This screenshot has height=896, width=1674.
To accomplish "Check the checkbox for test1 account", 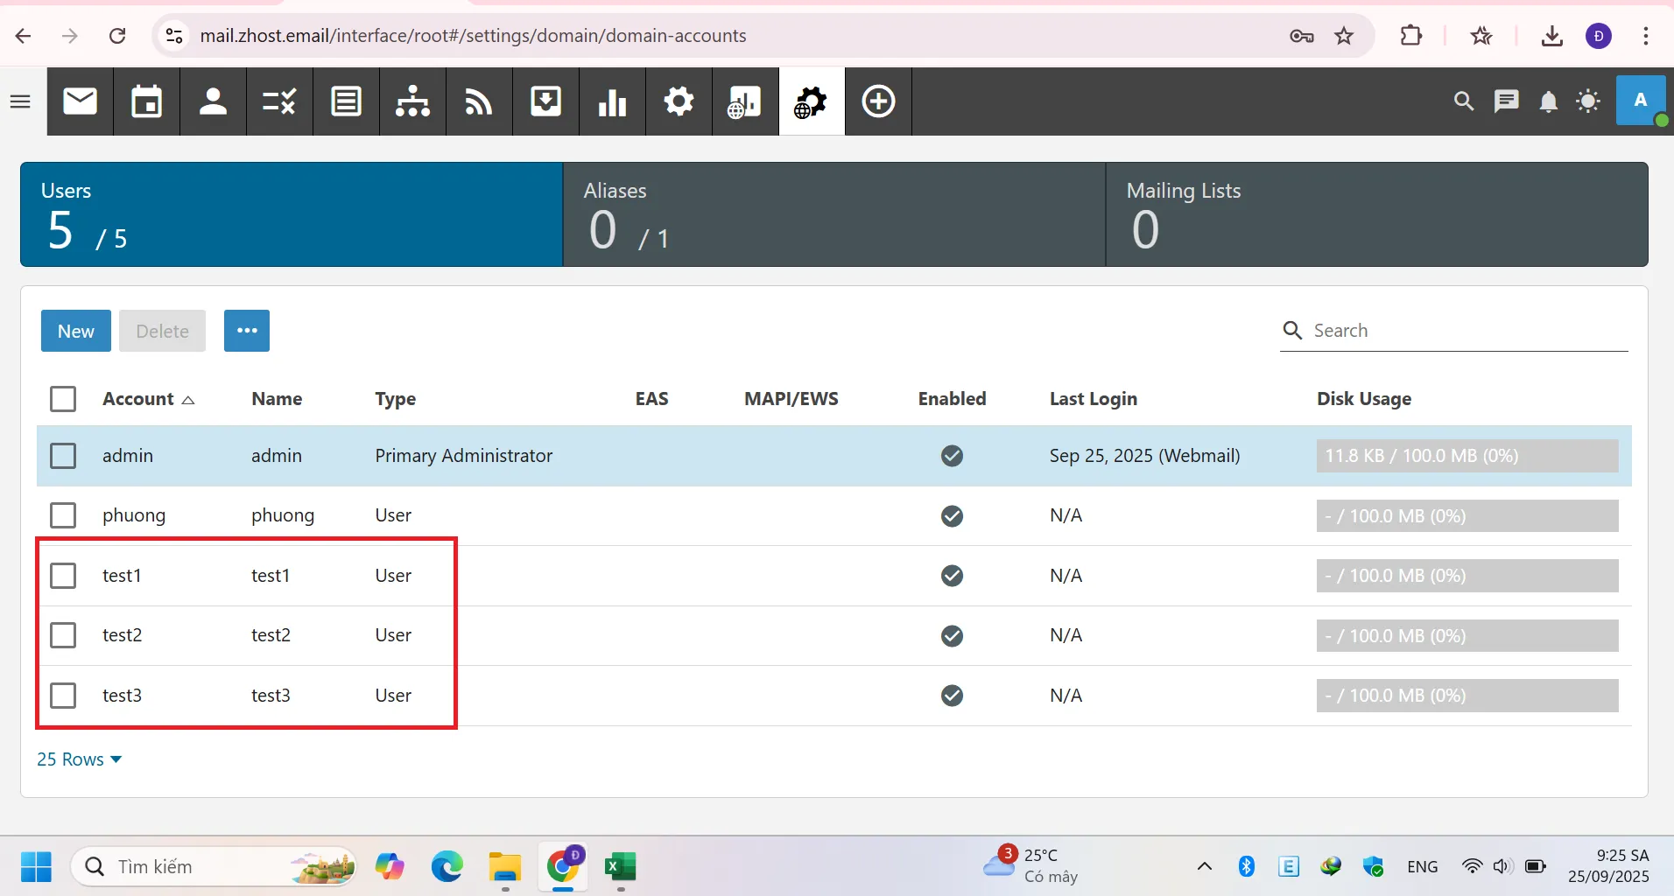I will tap(63, 576).
